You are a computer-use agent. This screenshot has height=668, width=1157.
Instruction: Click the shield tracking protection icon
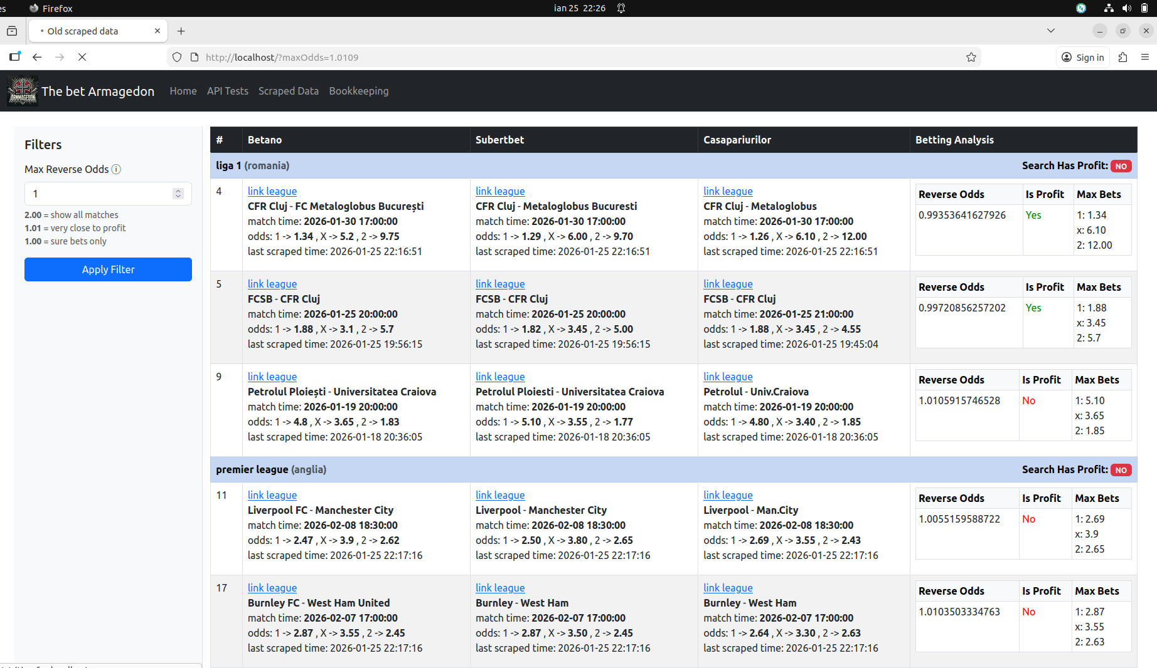pyautogui.click(x=177, y=57)
